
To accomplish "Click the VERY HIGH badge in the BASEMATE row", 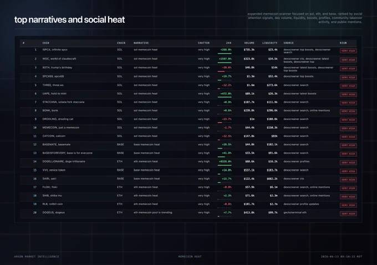I will click(x=348, y=145).
